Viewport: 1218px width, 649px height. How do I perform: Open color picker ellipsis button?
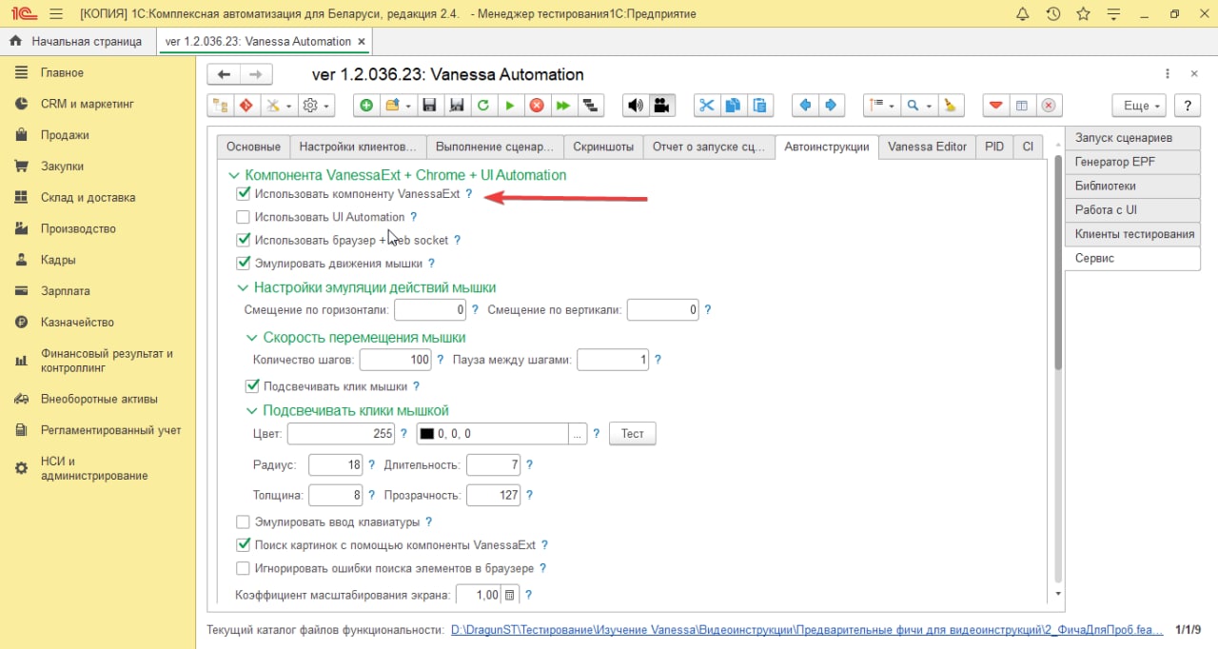[x=577, y=434]
